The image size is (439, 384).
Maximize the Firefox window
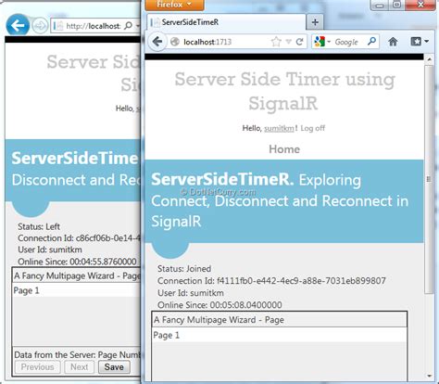tap(397, 5)
